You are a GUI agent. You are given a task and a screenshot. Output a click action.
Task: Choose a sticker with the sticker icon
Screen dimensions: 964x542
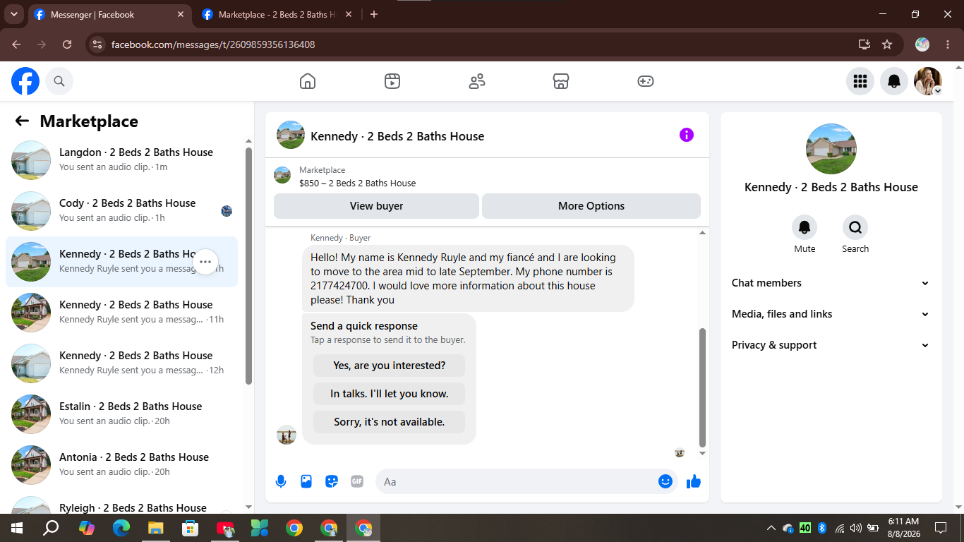[x=332, y=481]
